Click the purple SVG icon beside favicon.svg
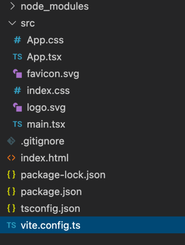The width and height of the screenshot is (185, 245). click(x=17, y=74)
